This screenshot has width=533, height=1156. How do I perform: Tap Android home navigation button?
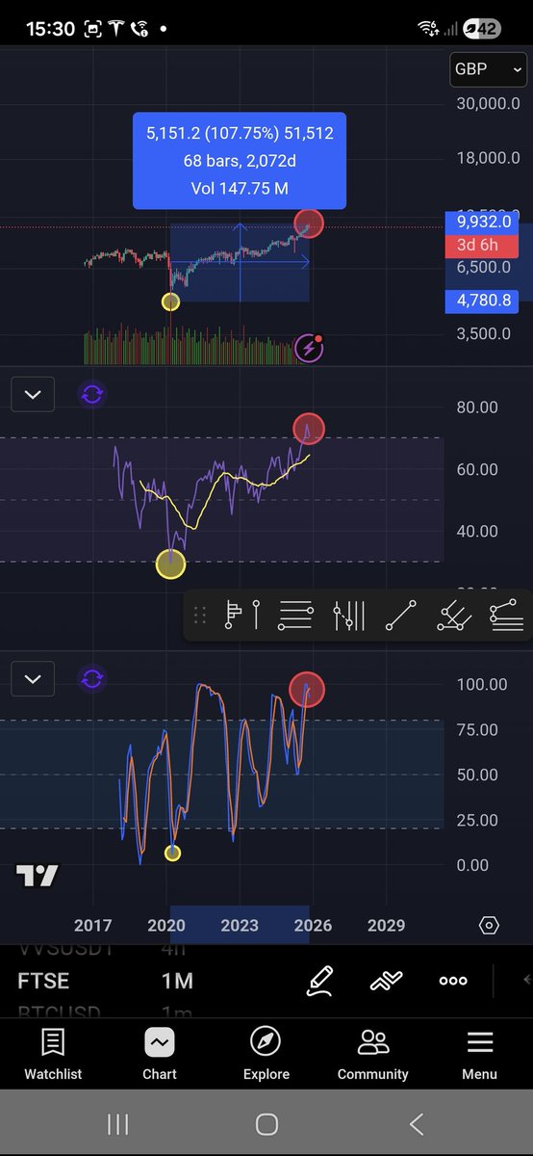(266, 1123)
